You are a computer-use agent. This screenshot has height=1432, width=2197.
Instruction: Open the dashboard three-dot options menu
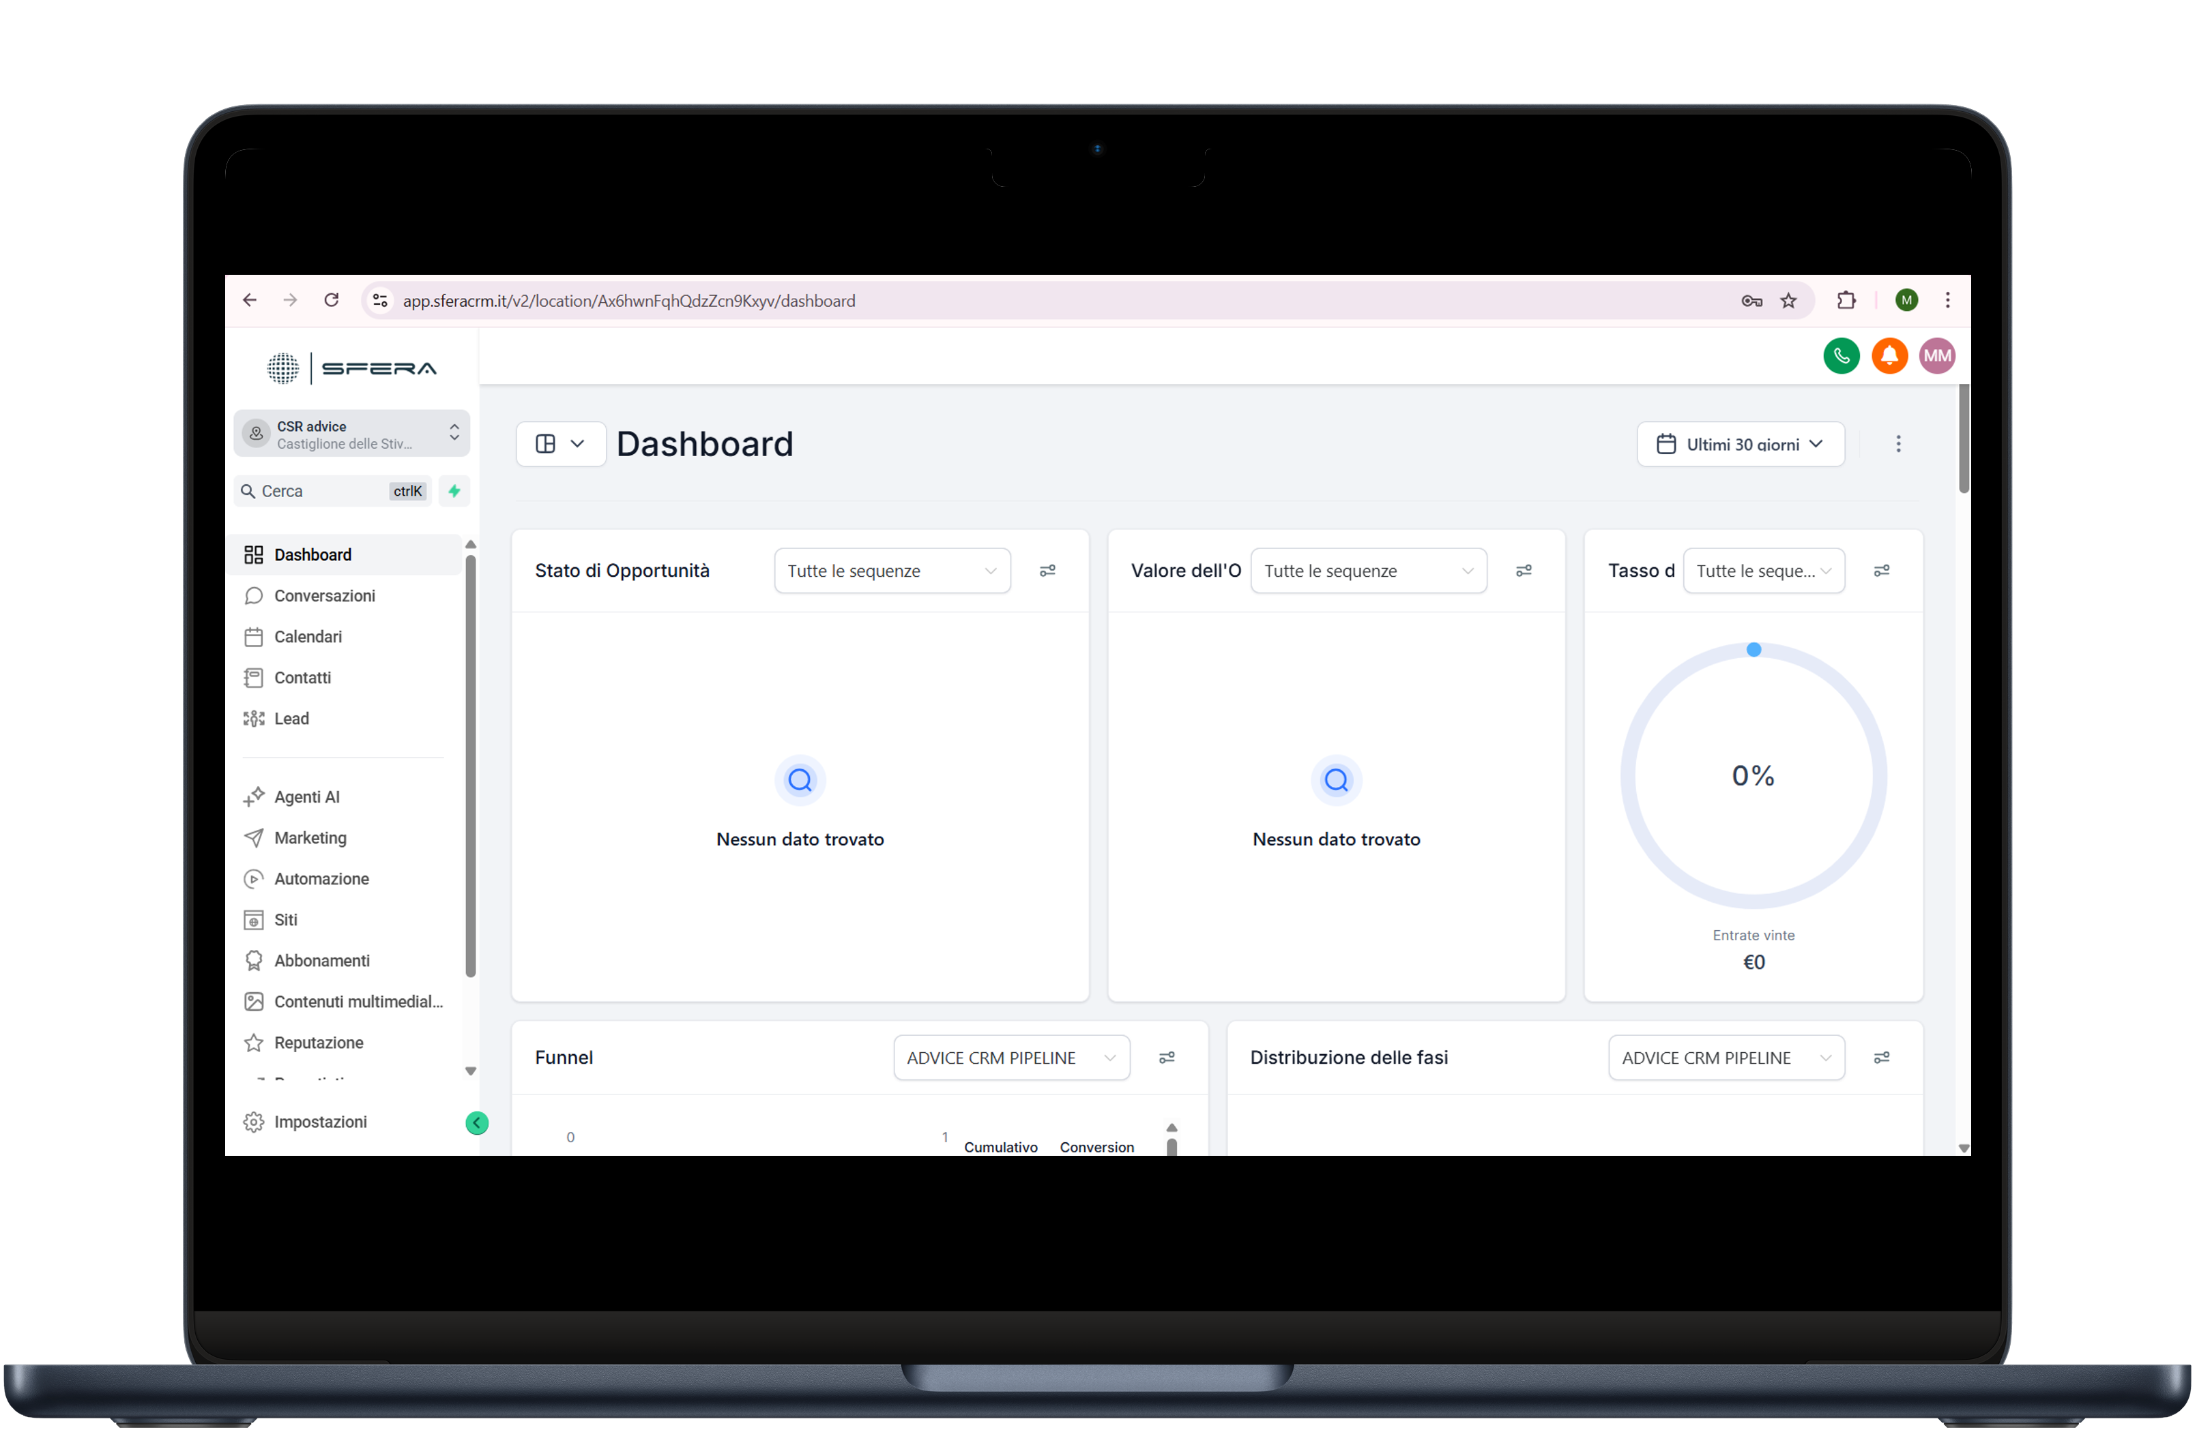[x=1898, y=444]
